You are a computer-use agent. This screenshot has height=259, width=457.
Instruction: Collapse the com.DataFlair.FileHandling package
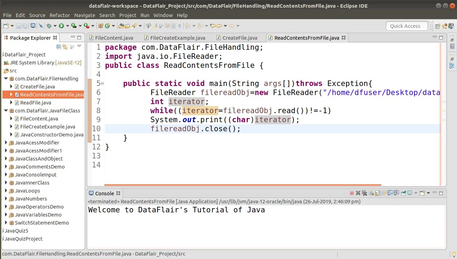tap(6, 79)
